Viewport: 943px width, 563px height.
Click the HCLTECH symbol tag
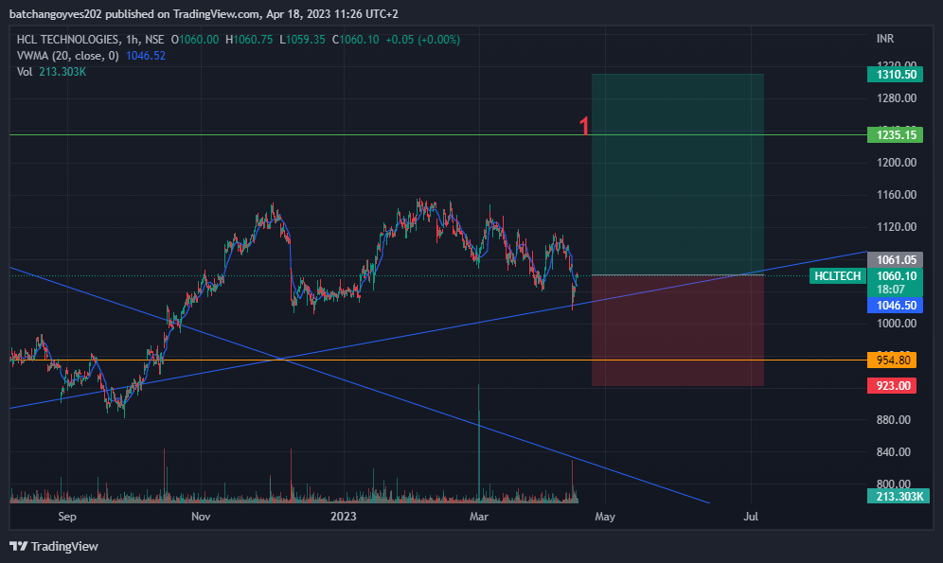[x=837, y=275]
